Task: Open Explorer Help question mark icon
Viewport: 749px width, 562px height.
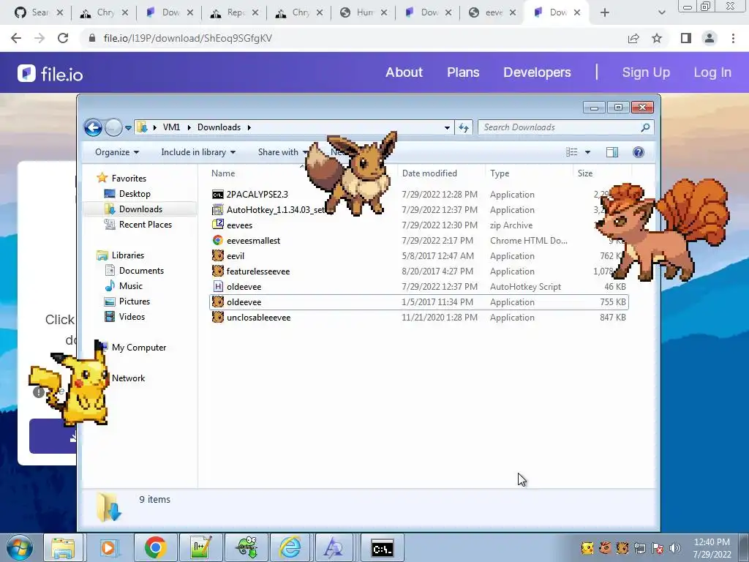Action: [638, 152]
